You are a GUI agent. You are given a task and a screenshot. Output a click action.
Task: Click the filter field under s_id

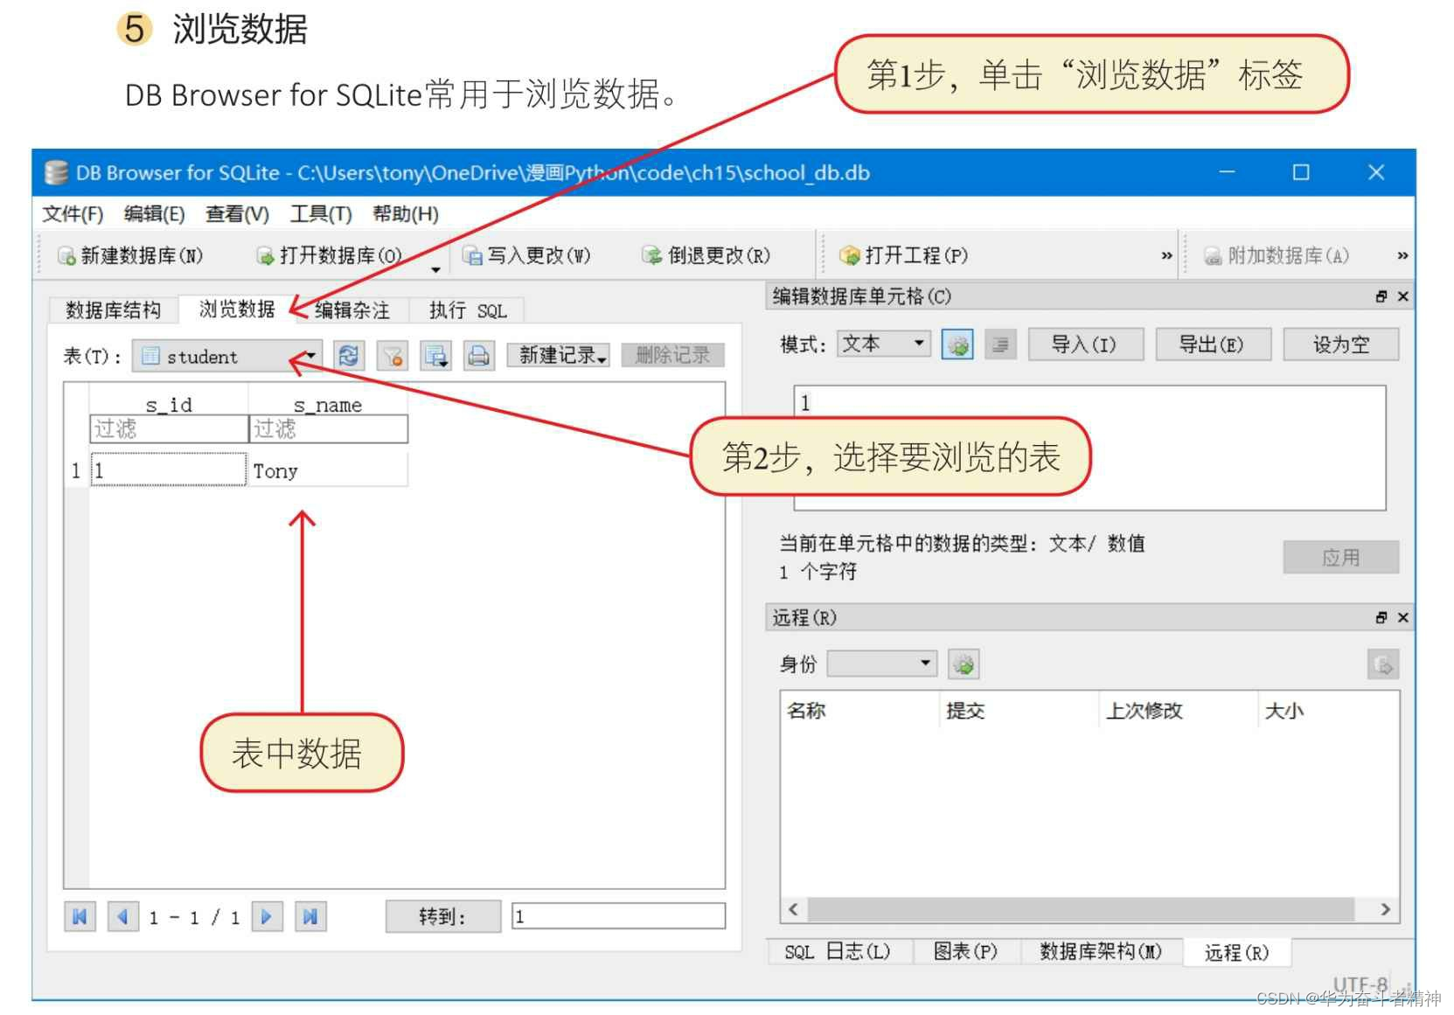point(169,429)
